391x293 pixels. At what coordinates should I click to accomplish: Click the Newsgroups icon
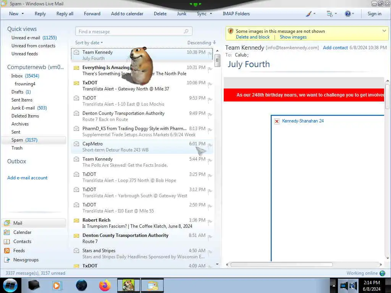coord(7,260)
